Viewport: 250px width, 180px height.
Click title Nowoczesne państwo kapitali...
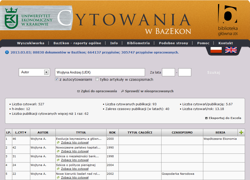pos(78,147)
